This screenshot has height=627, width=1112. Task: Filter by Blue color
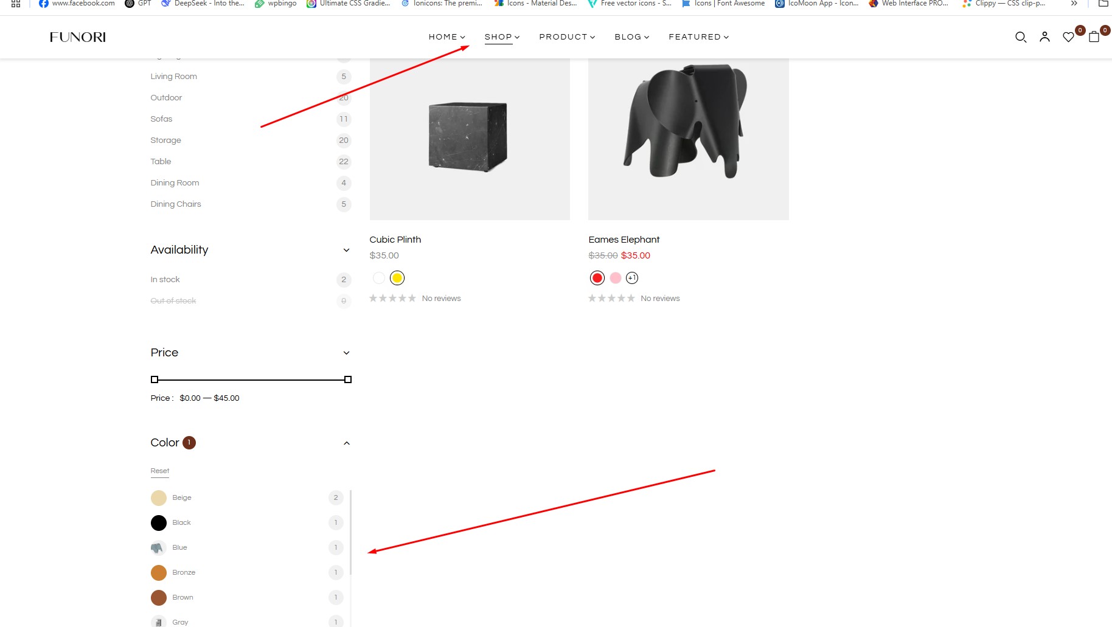pos(247,547)
